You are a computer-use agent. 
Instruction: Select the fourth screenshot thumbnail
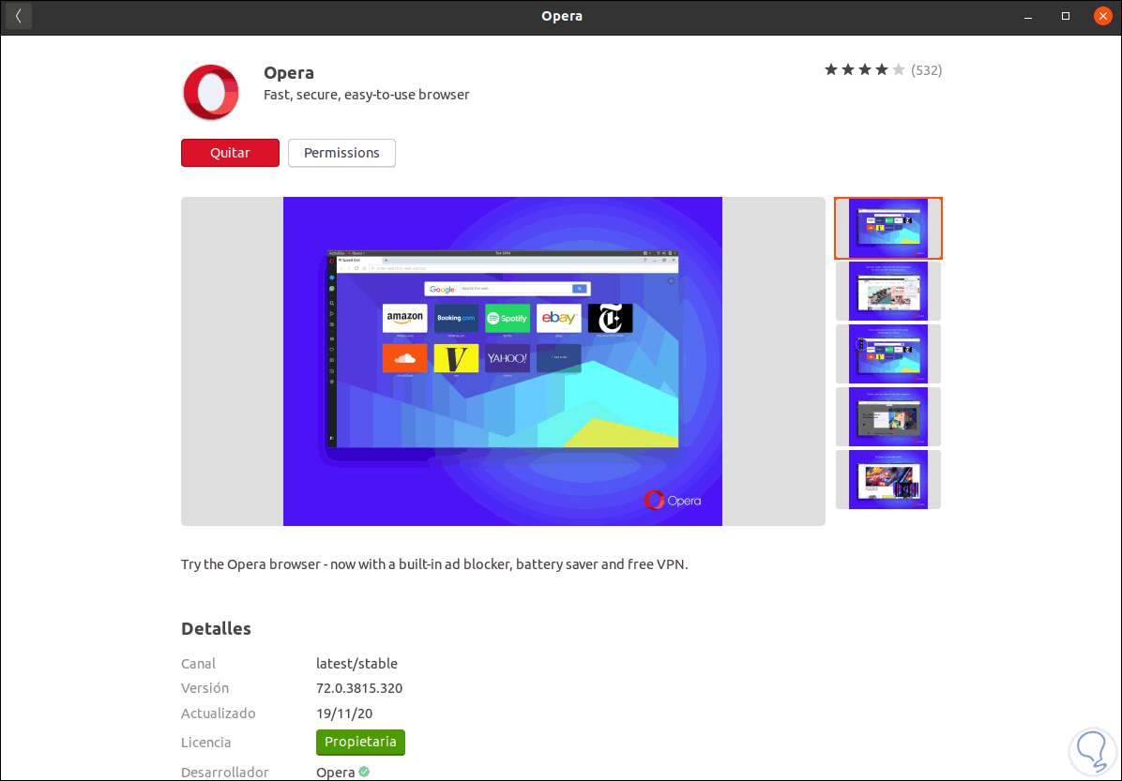[888, 417]
